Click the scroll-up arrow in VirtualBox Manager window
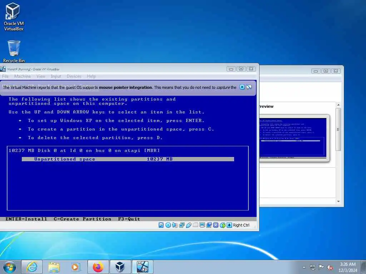The width and height of the screenshot is (366, 274). 338,105
